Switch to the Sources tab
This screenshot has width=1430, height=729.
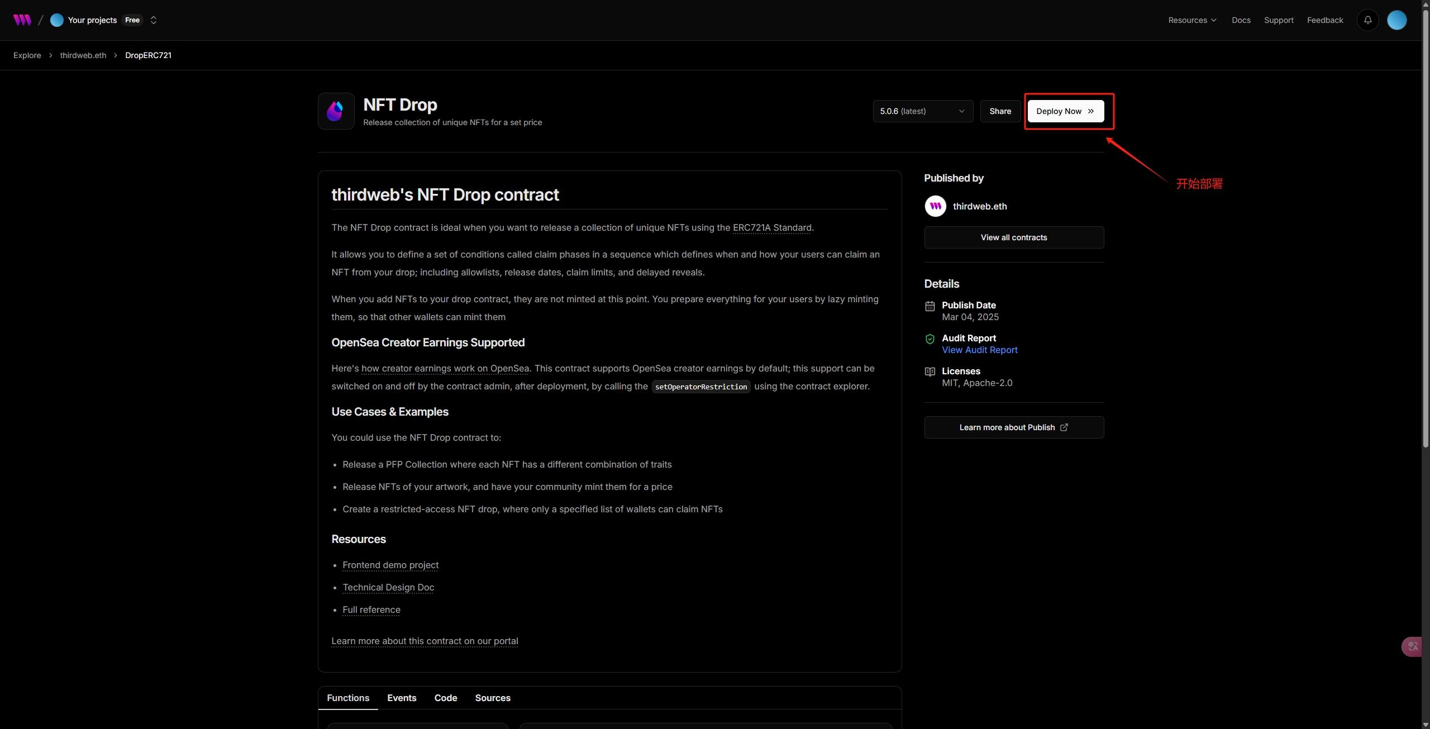point(492,698)
